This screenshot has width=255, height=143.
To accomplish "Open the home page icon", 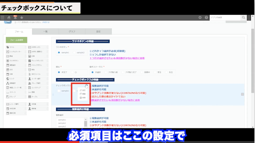I will 9,18.
